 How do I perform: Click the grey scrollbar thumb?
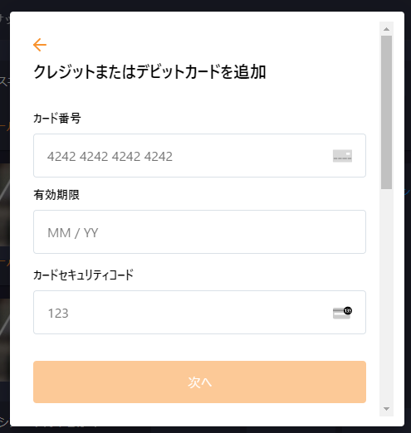click(387, 112)
